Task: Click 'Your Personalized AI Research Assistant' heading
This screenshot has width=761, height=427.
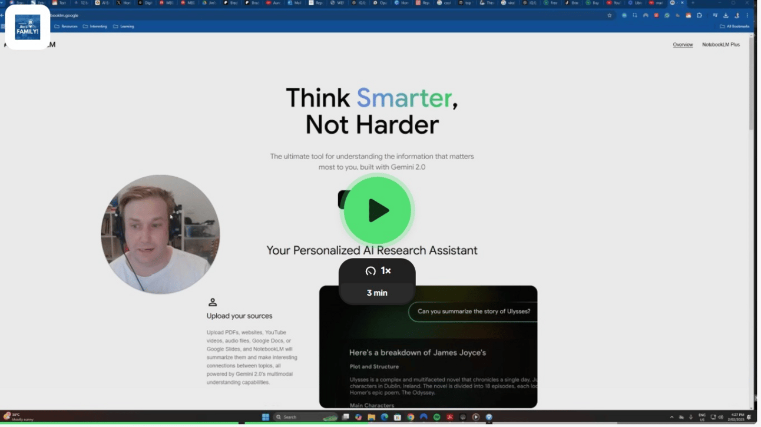Action: [x=372, y=250]
